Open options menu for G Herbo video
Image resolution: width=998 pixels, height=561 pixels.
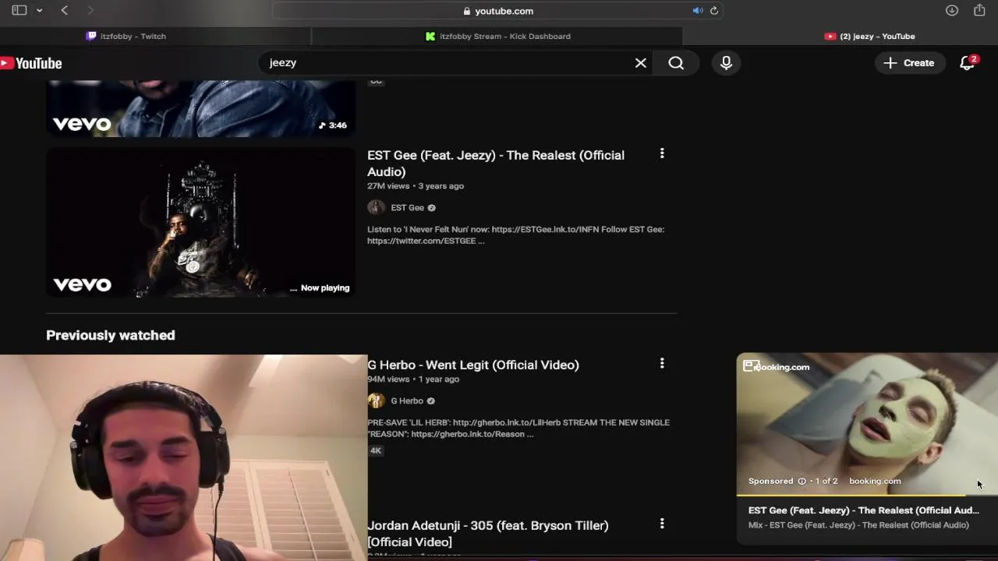[662, 364]
